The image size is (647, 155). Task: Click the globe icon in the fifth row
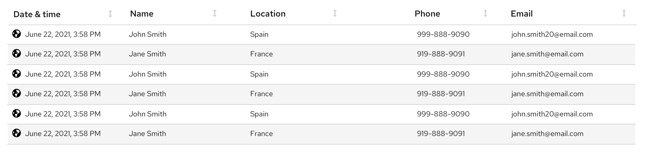coord(17,113)
